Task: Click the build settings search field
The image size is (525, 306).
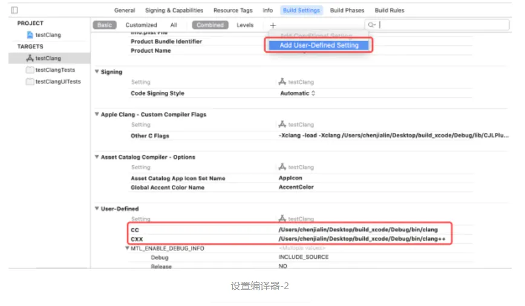Action: (x=437, y=25)
